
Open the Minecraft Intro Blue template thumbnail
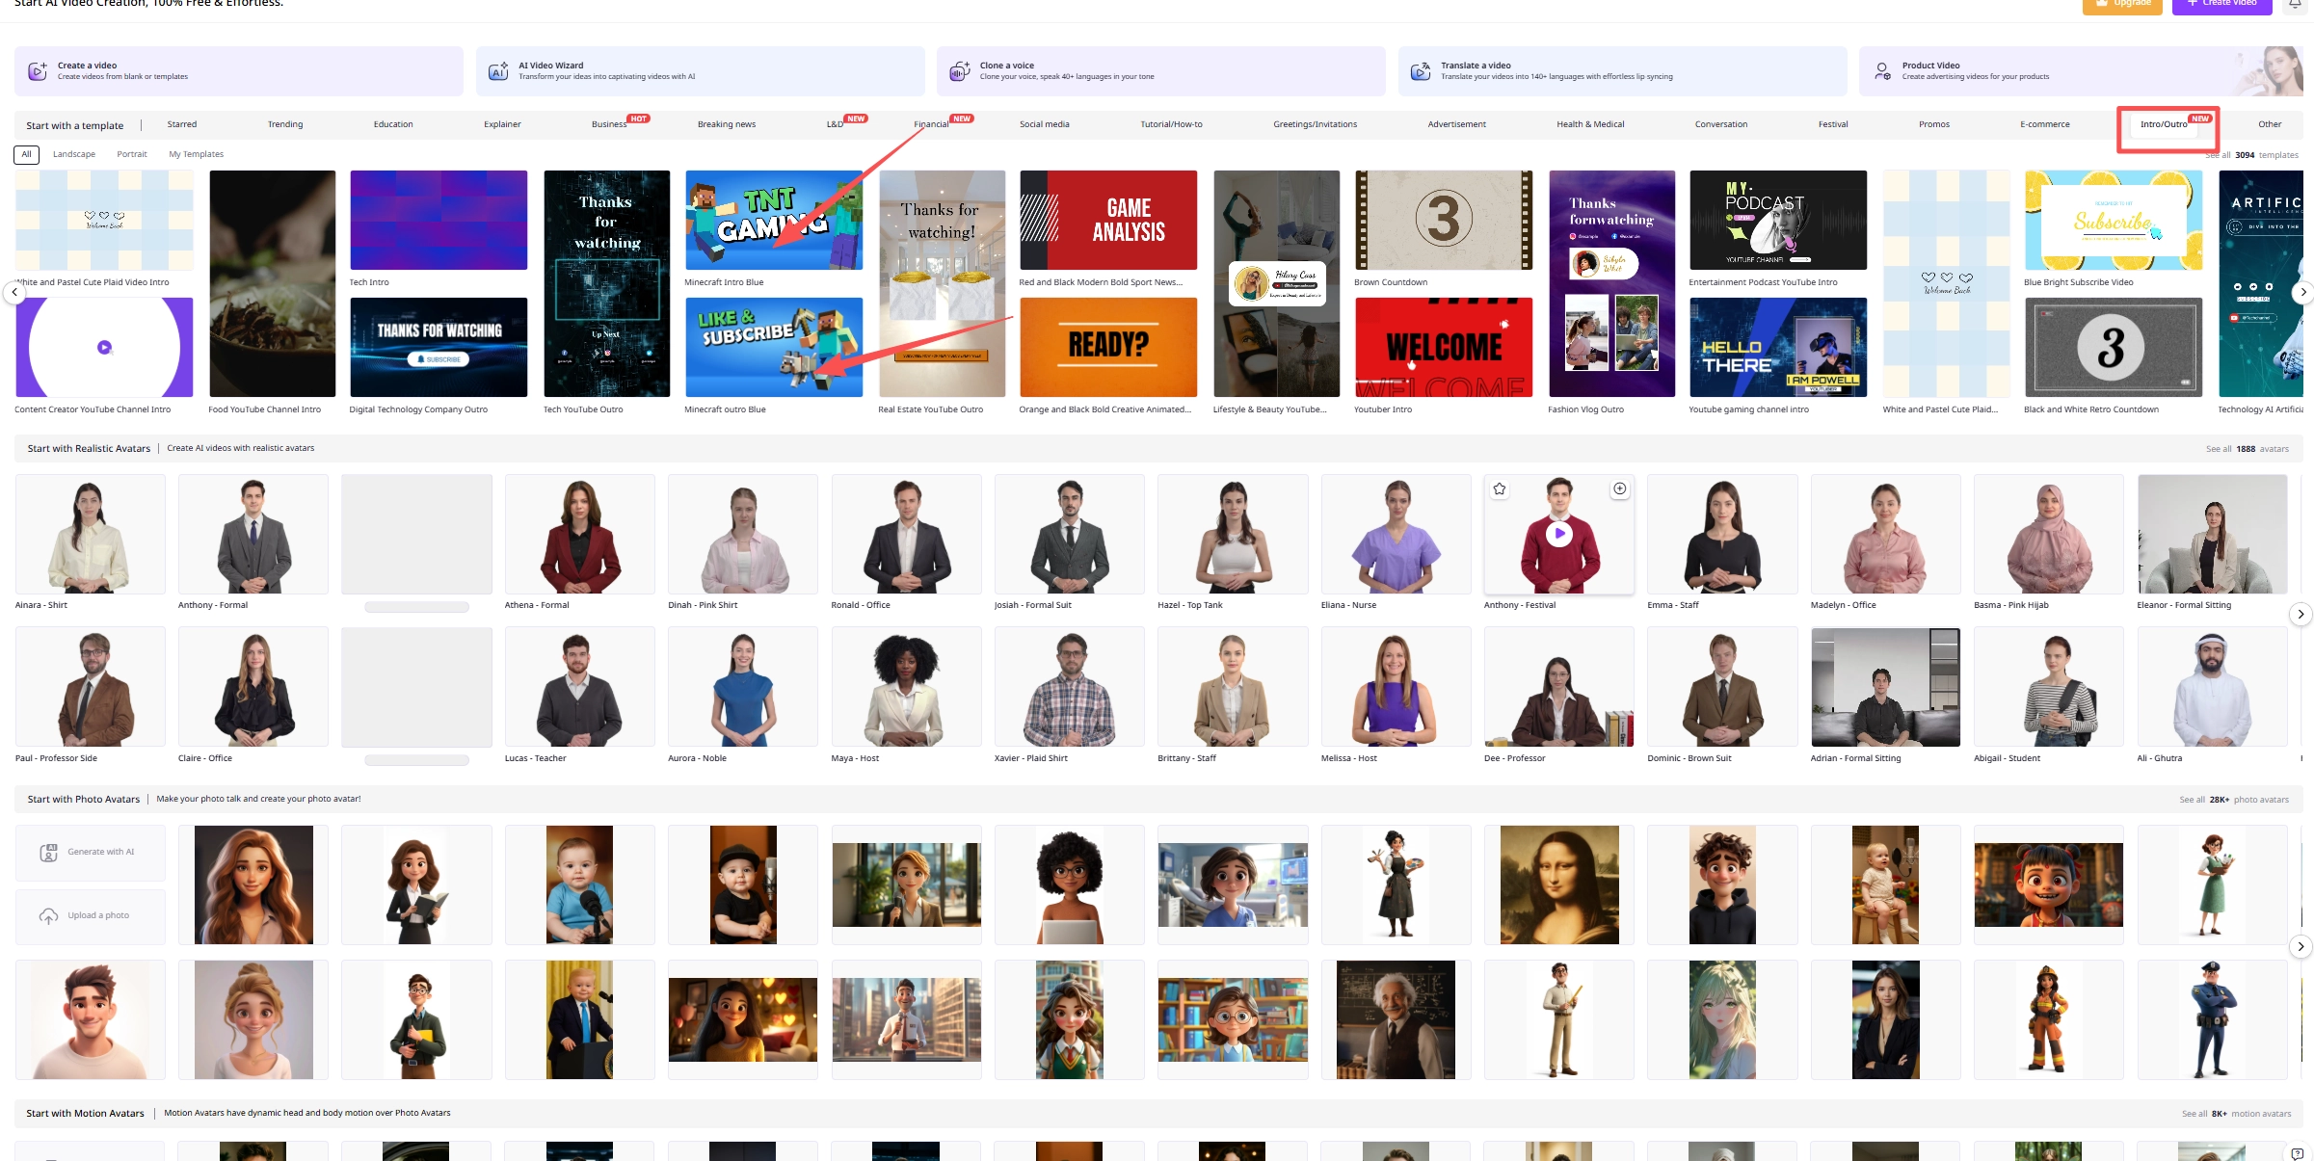pyautogui.click(x=774, y=221)
